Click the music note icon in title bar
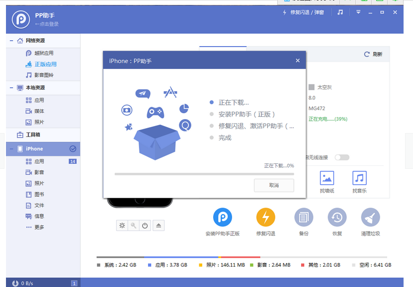 pos(340,11)
